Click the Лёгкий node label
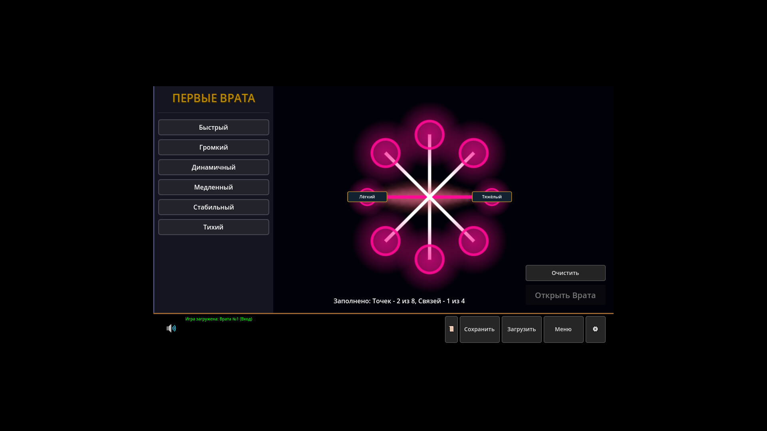This screenshot has width=767, height=431. [x=367, y=197]
